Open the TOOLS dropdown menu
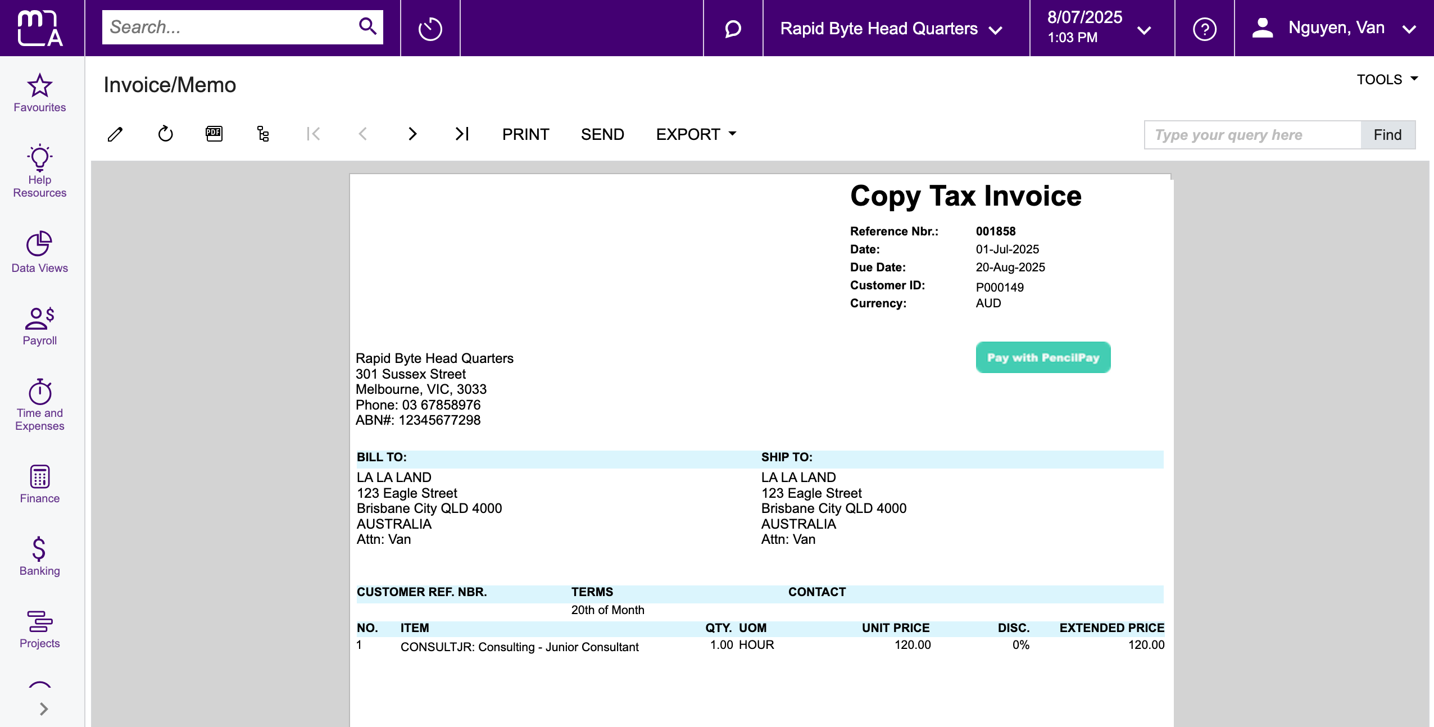This screenshot has height=727, width=1434. tap(1387, 79)
